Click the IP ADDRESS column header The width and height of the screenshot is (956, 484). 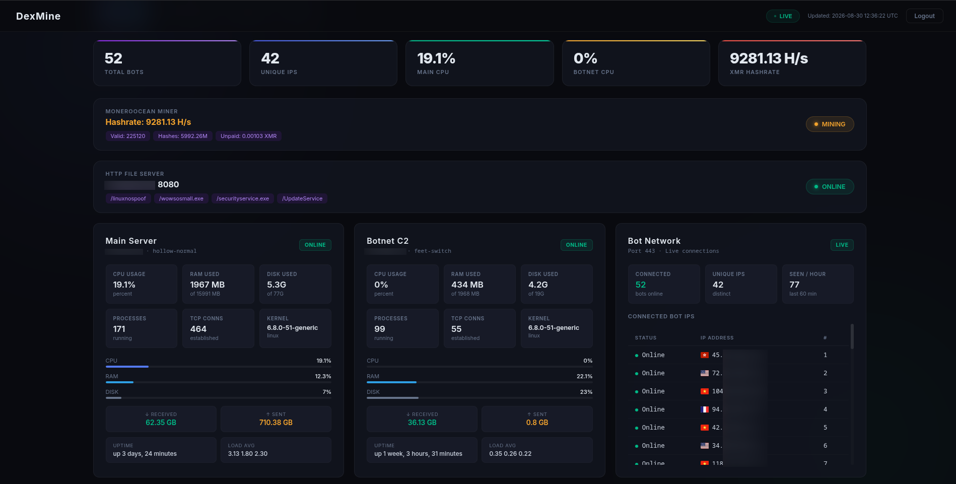tap(717, 338)
